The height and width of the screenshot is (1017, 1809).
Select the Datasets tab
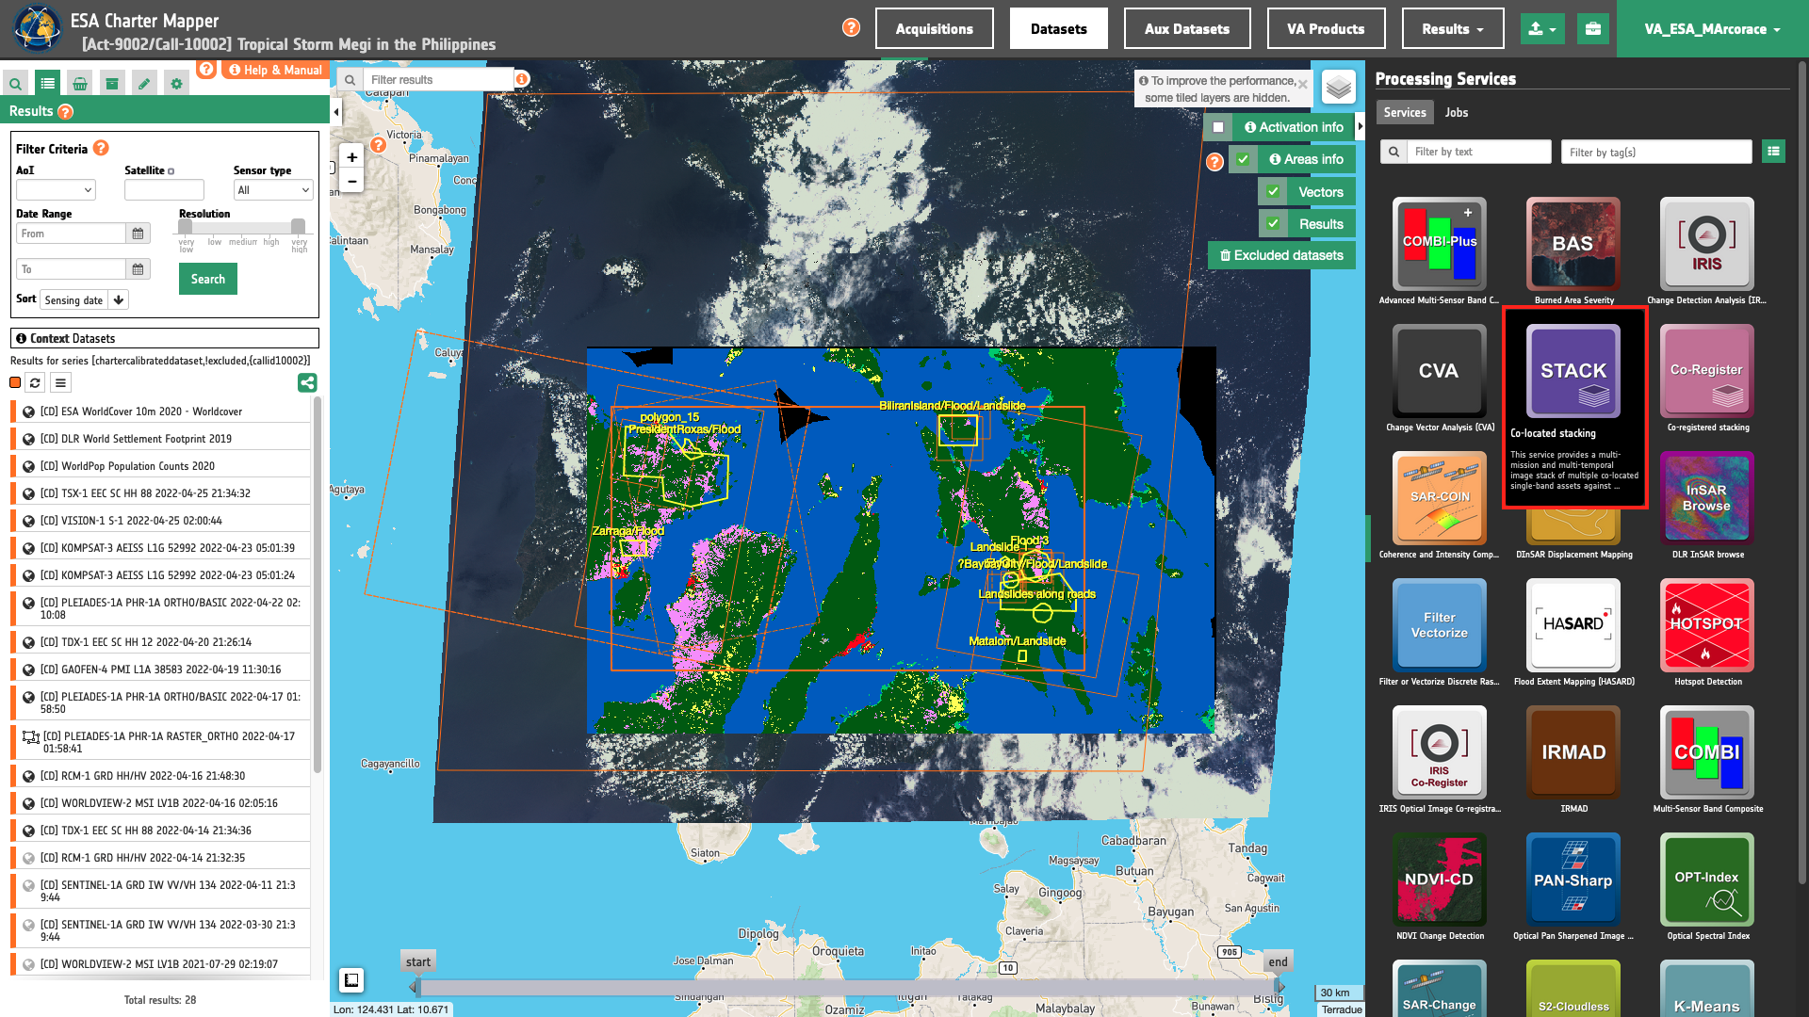coord(1058,28)
